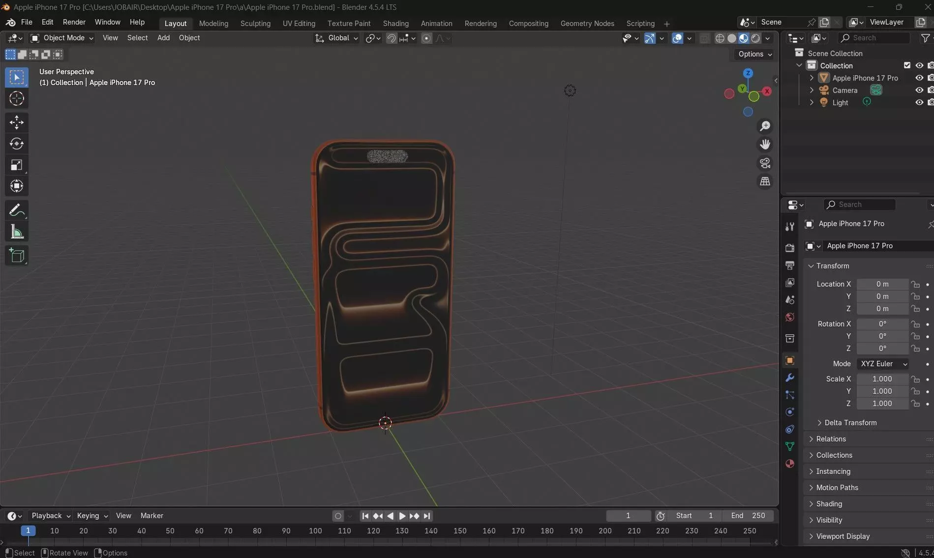Screen dimensions: 934x558
Task: Switch to the Shading workspace tab
Action: click(395, 23)
